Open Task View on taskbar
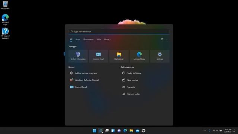238x134 pixels. point(107,131)
